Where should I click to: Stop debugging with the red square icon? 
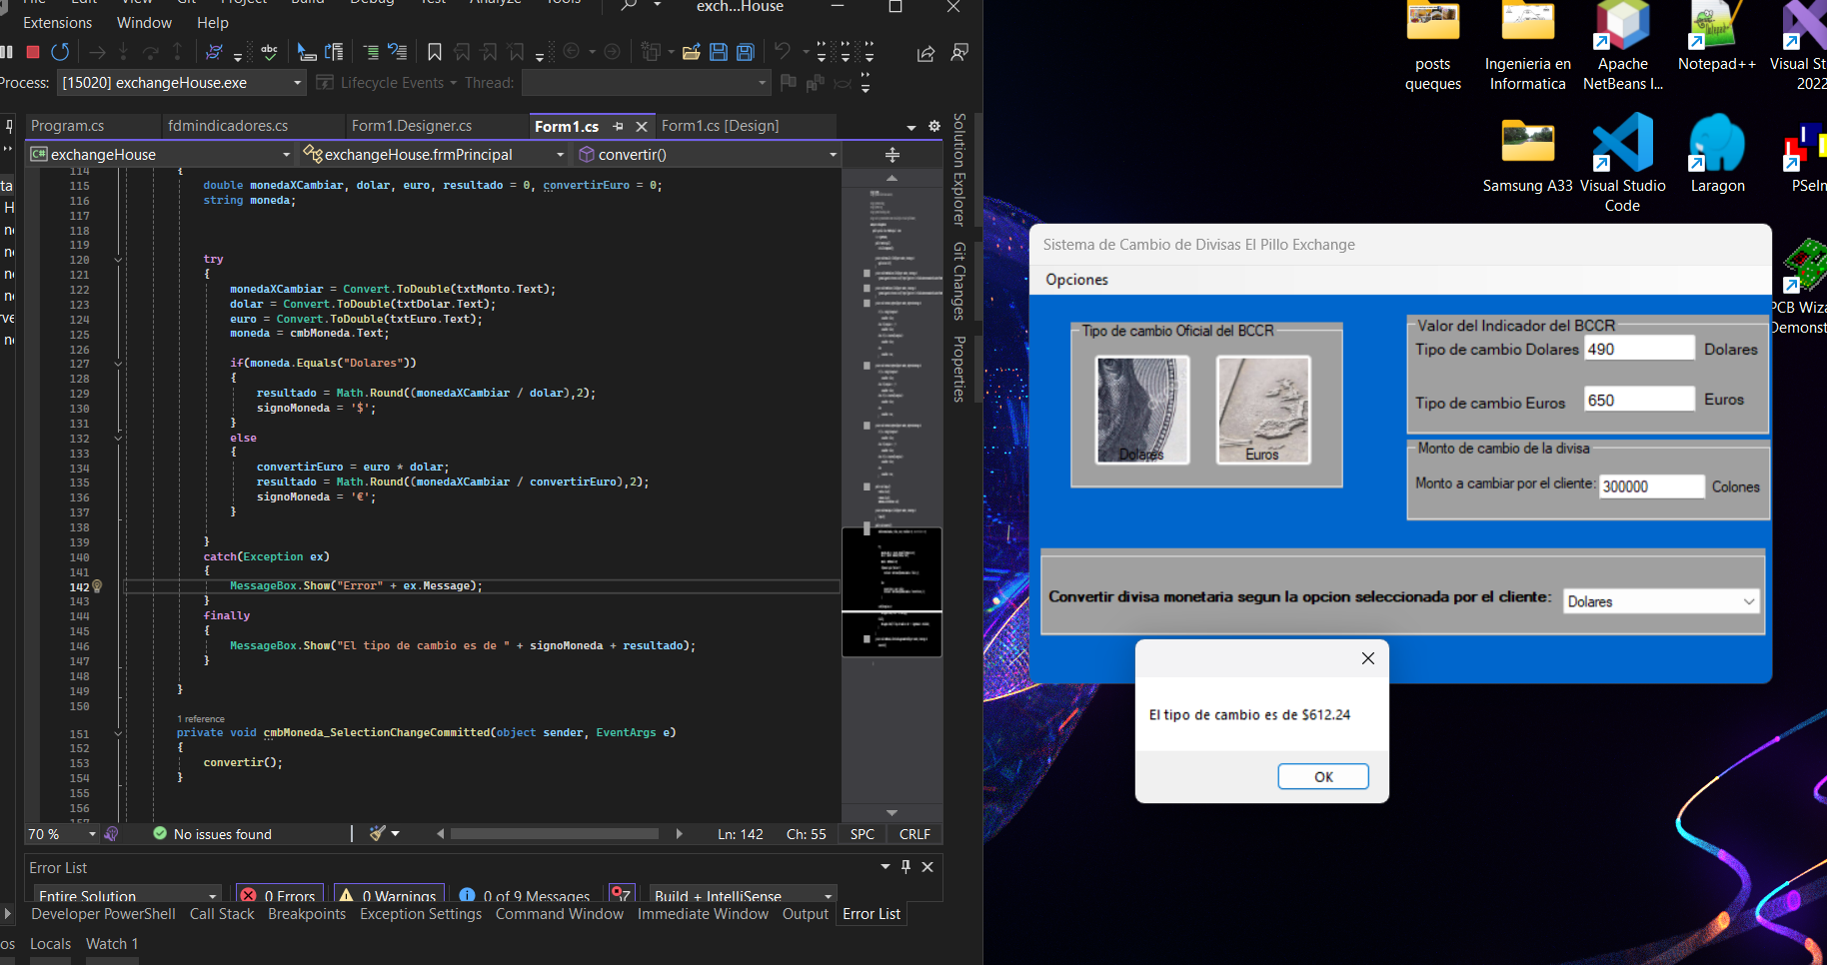point(33,52)
